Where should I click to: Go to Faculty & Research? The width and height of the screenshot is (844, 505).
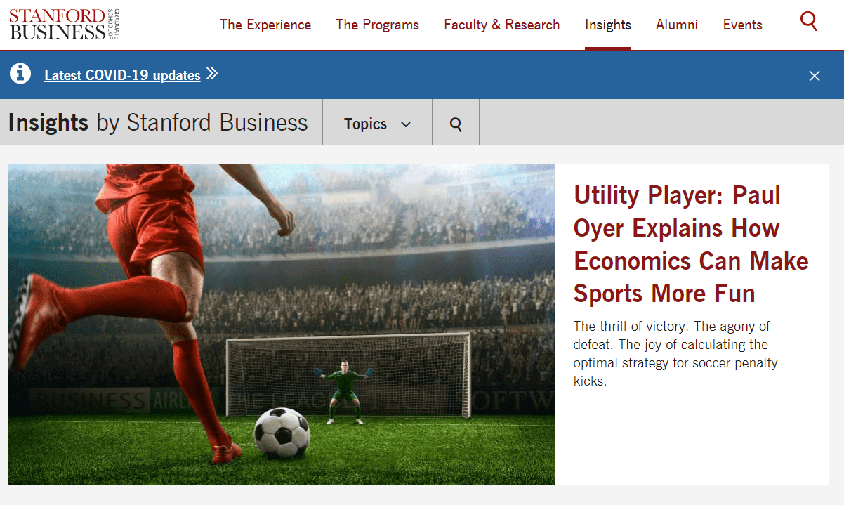tap(502, 25)
